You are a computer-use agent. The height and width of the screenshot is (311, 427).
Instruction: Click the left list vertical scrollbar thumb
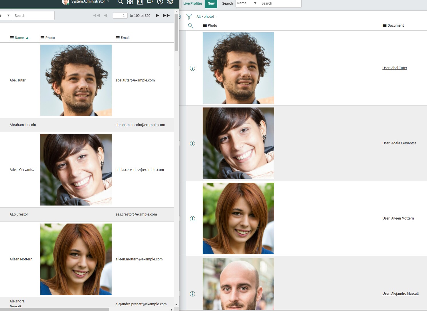pyautogui.click(x=176, y=32)
